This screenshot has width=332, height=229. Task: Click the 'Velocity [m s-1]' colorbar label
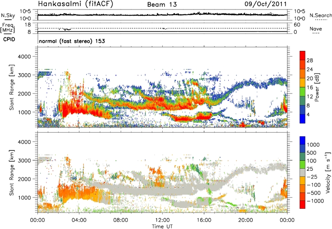pyautogui.click(x=328, y=172)
